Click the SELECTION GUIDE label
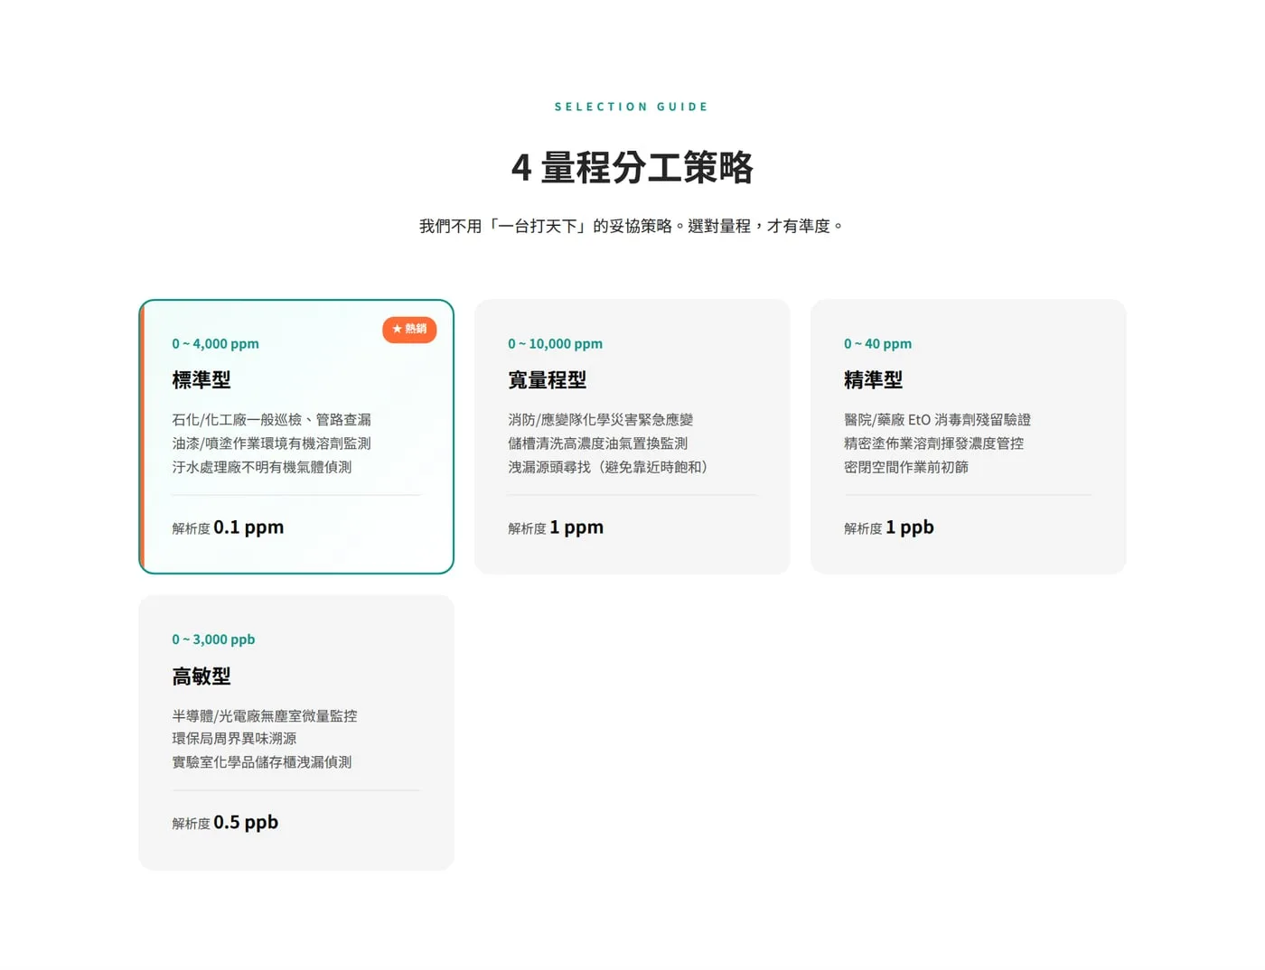 [x=632, y=107]
